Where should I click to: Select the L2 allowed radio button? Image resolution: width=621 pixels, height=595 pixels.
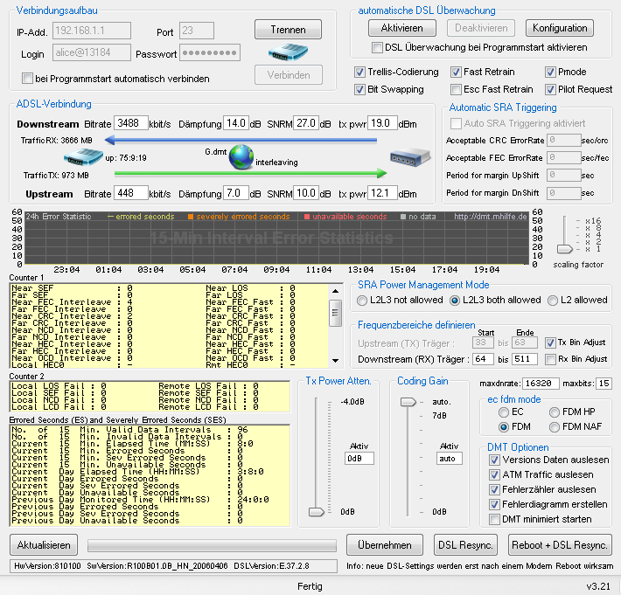click(x=553, y=301)
